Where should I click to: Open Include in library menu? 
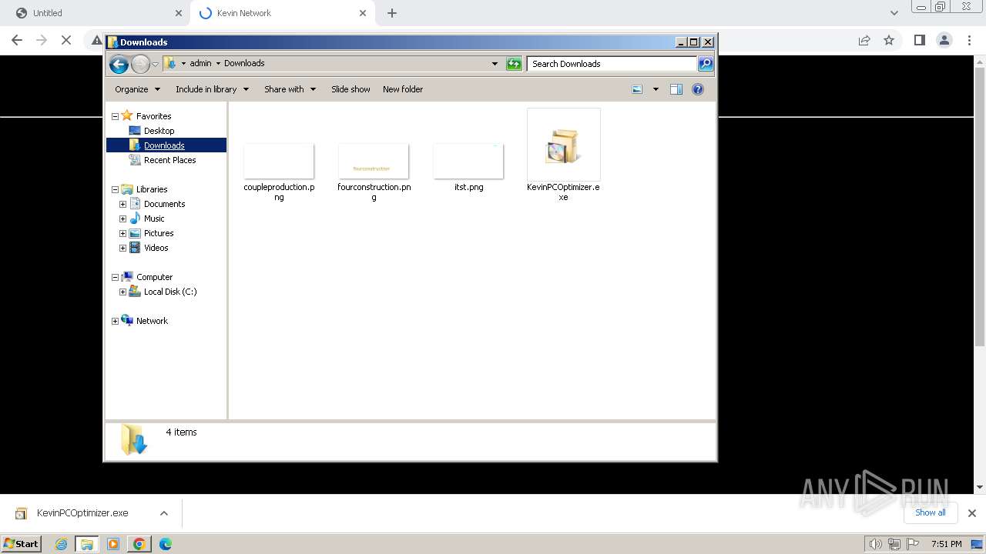pos(212,89)
